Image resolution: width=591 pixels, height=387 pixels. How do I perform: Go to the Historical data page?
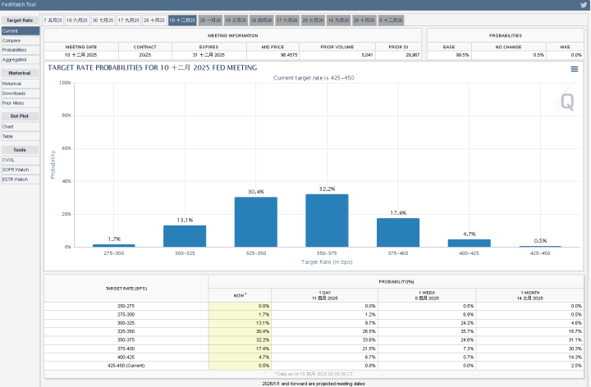pos(12,84)
